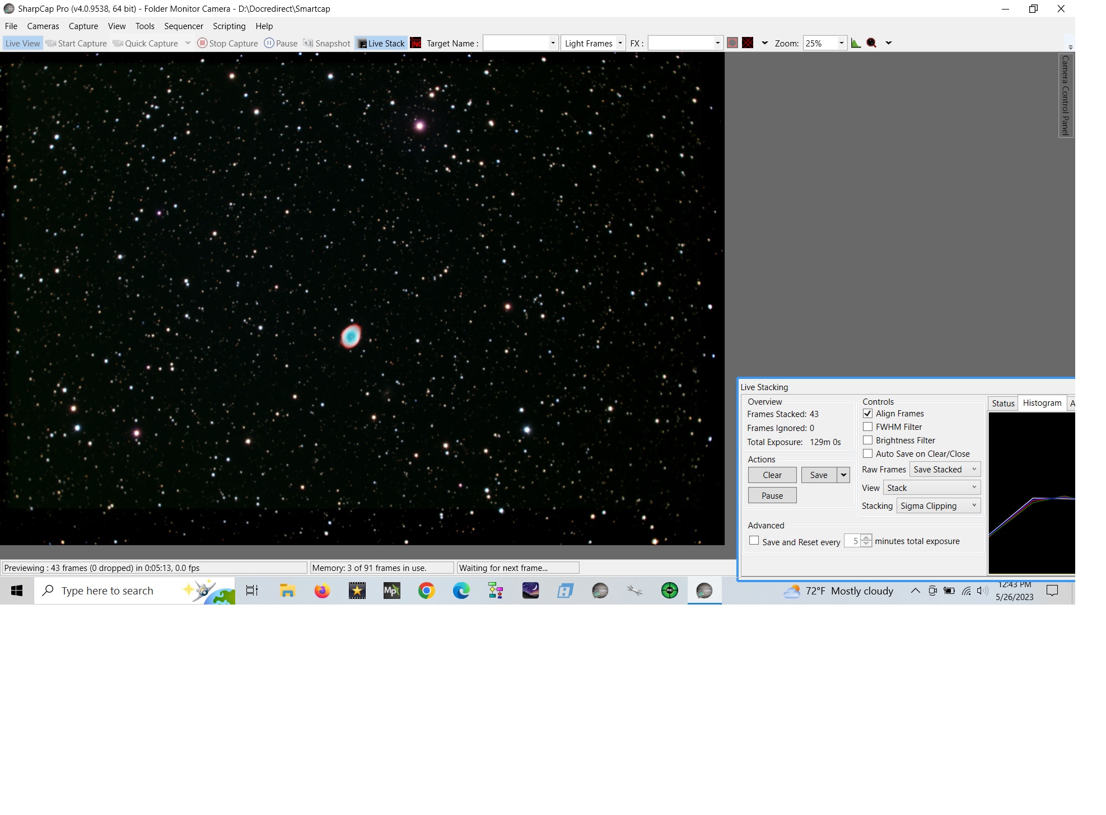Screen dimensions: 1106x815
Task: Click the ring nebula in the preview
Action: pos(351,336)
